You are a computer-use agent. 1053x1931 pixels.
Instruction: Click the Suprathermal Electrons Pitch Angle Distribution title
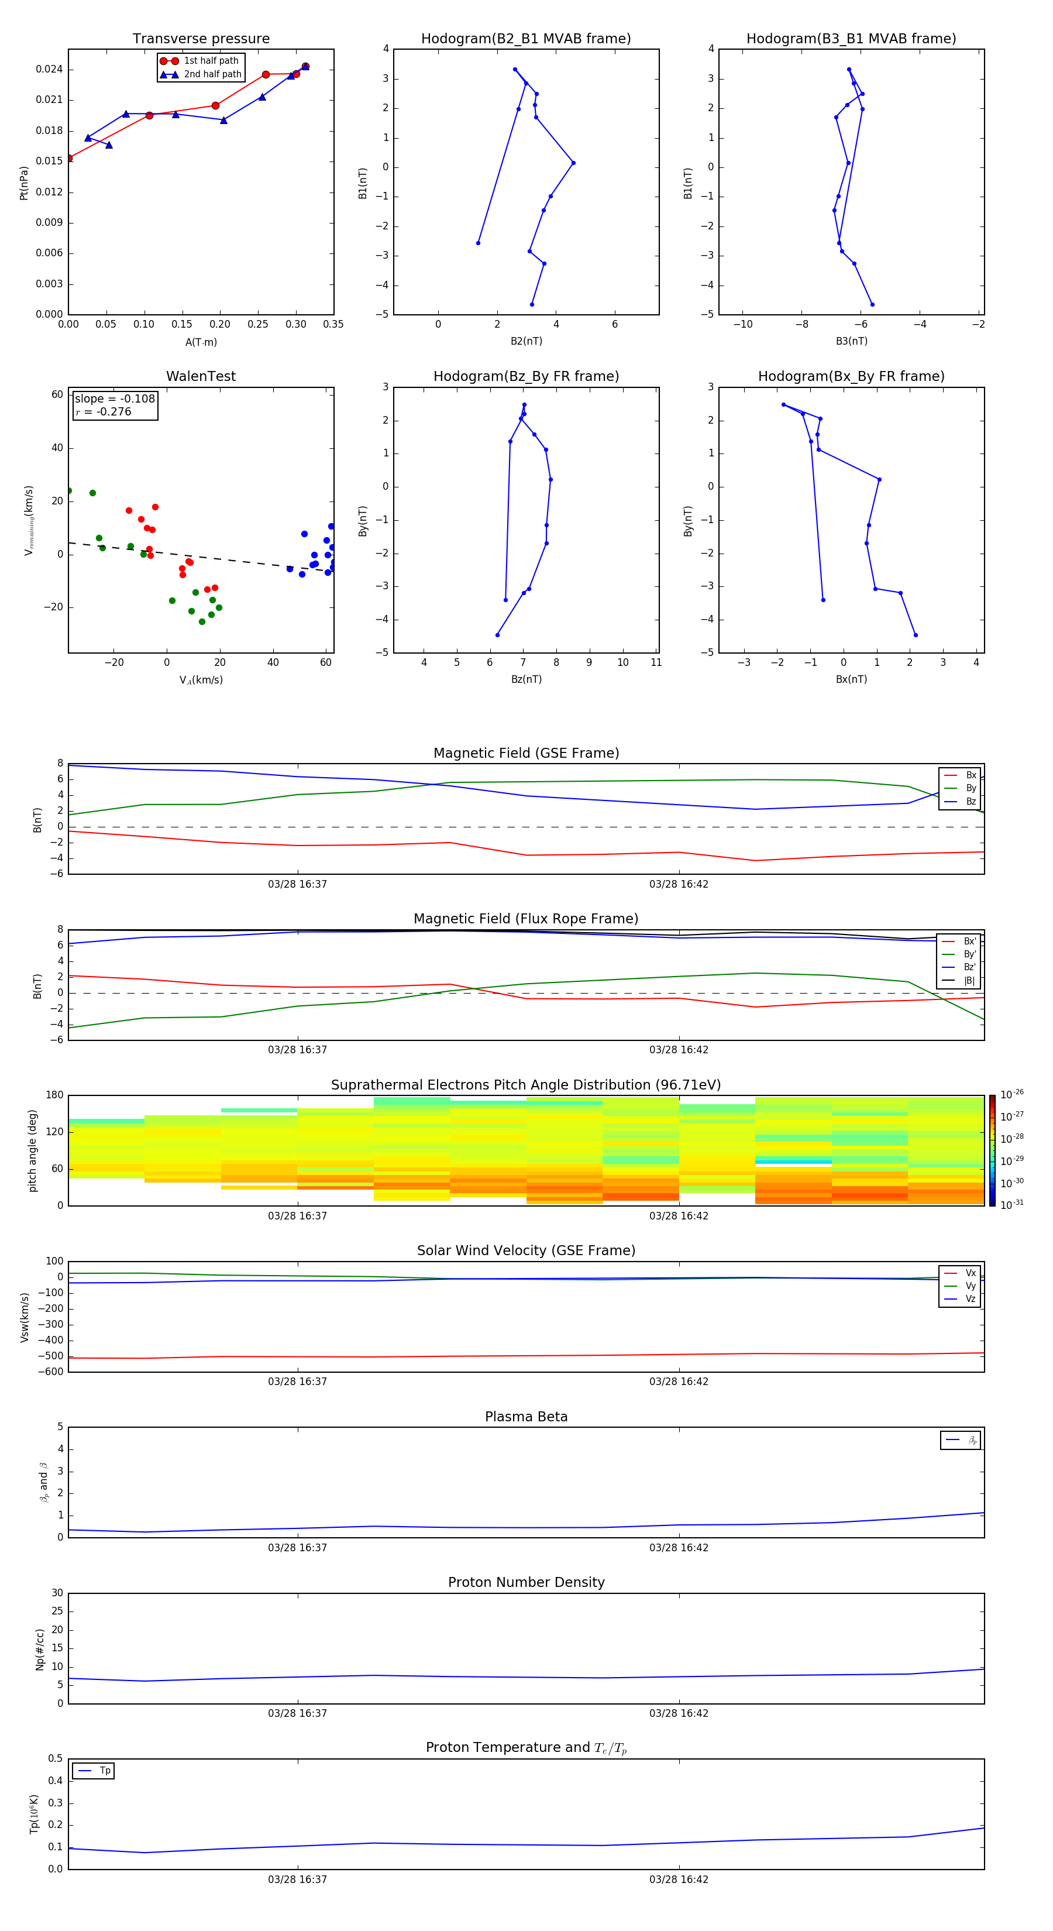[526, 1085]
